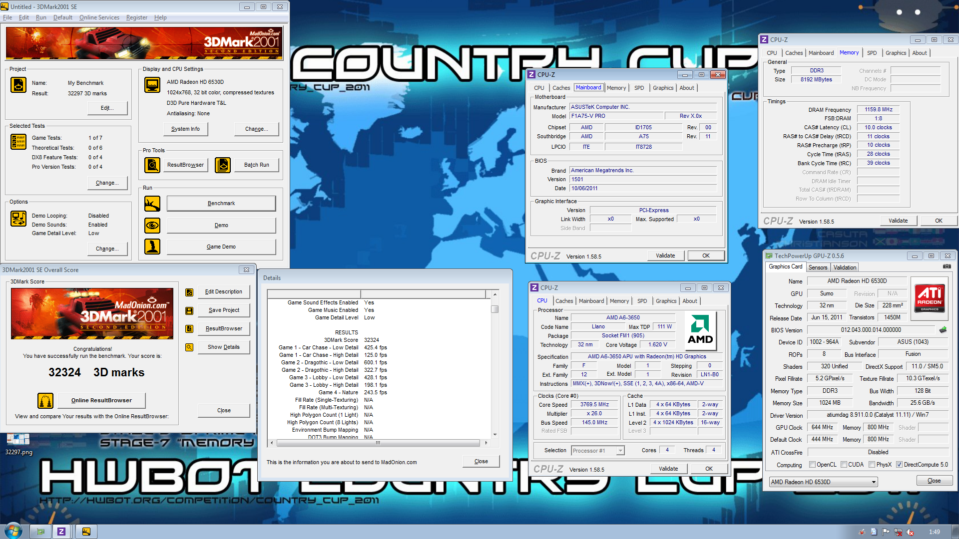Open the Help menu in 3DMark2001
Viewport: 959px width, 539px height.
[x=160, y=17]
